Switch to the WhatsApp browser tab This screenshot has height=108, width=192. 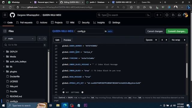(x=19, y=2)
